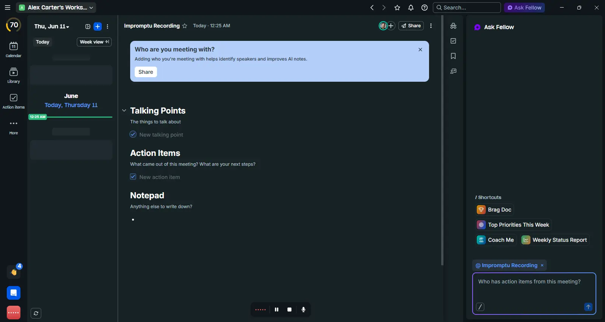Screen dimensions: 605x322
Task: Click the New talking point text field
Action: coord(161,135)
